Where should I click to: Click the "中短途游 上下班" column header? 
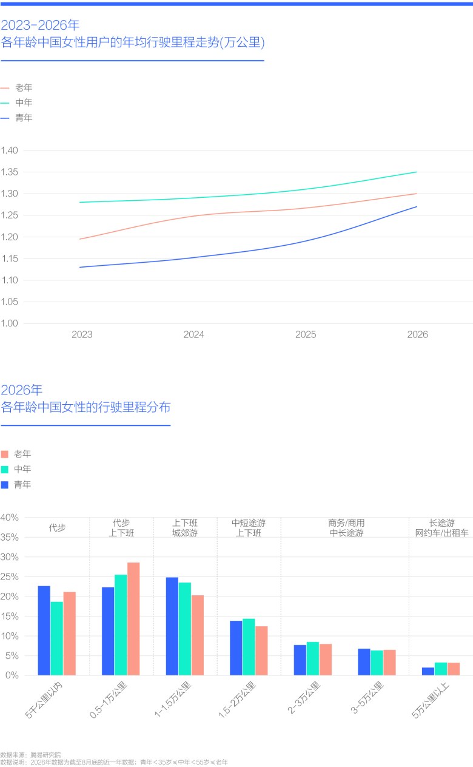click(249, 528)
